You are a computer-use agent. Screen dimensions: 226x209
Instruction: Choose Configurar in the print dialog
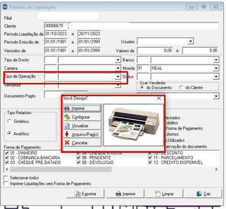tap(82, 117)
